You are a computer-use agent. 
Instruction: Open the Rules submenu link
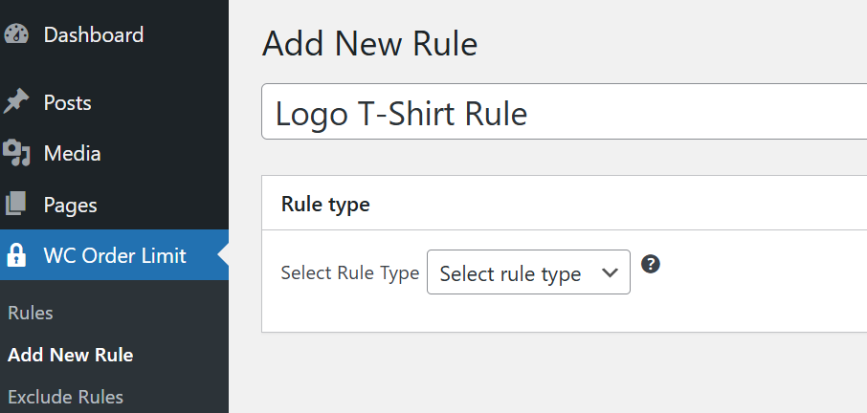(x=31, y=313)
